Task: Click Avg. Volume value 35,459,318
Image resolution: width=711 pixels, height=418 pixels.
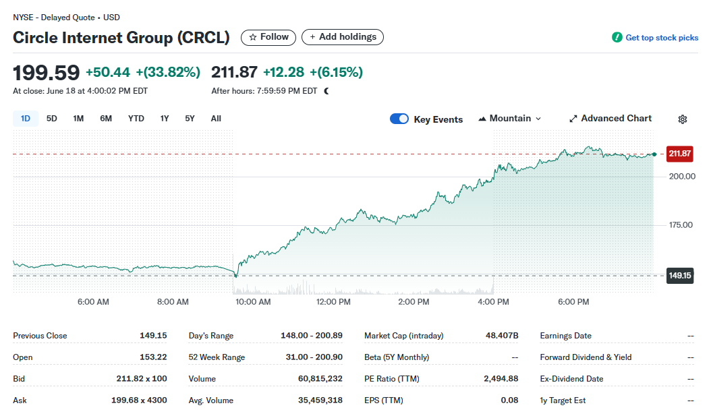Action: pyautogui.click(x=320, y=400)
